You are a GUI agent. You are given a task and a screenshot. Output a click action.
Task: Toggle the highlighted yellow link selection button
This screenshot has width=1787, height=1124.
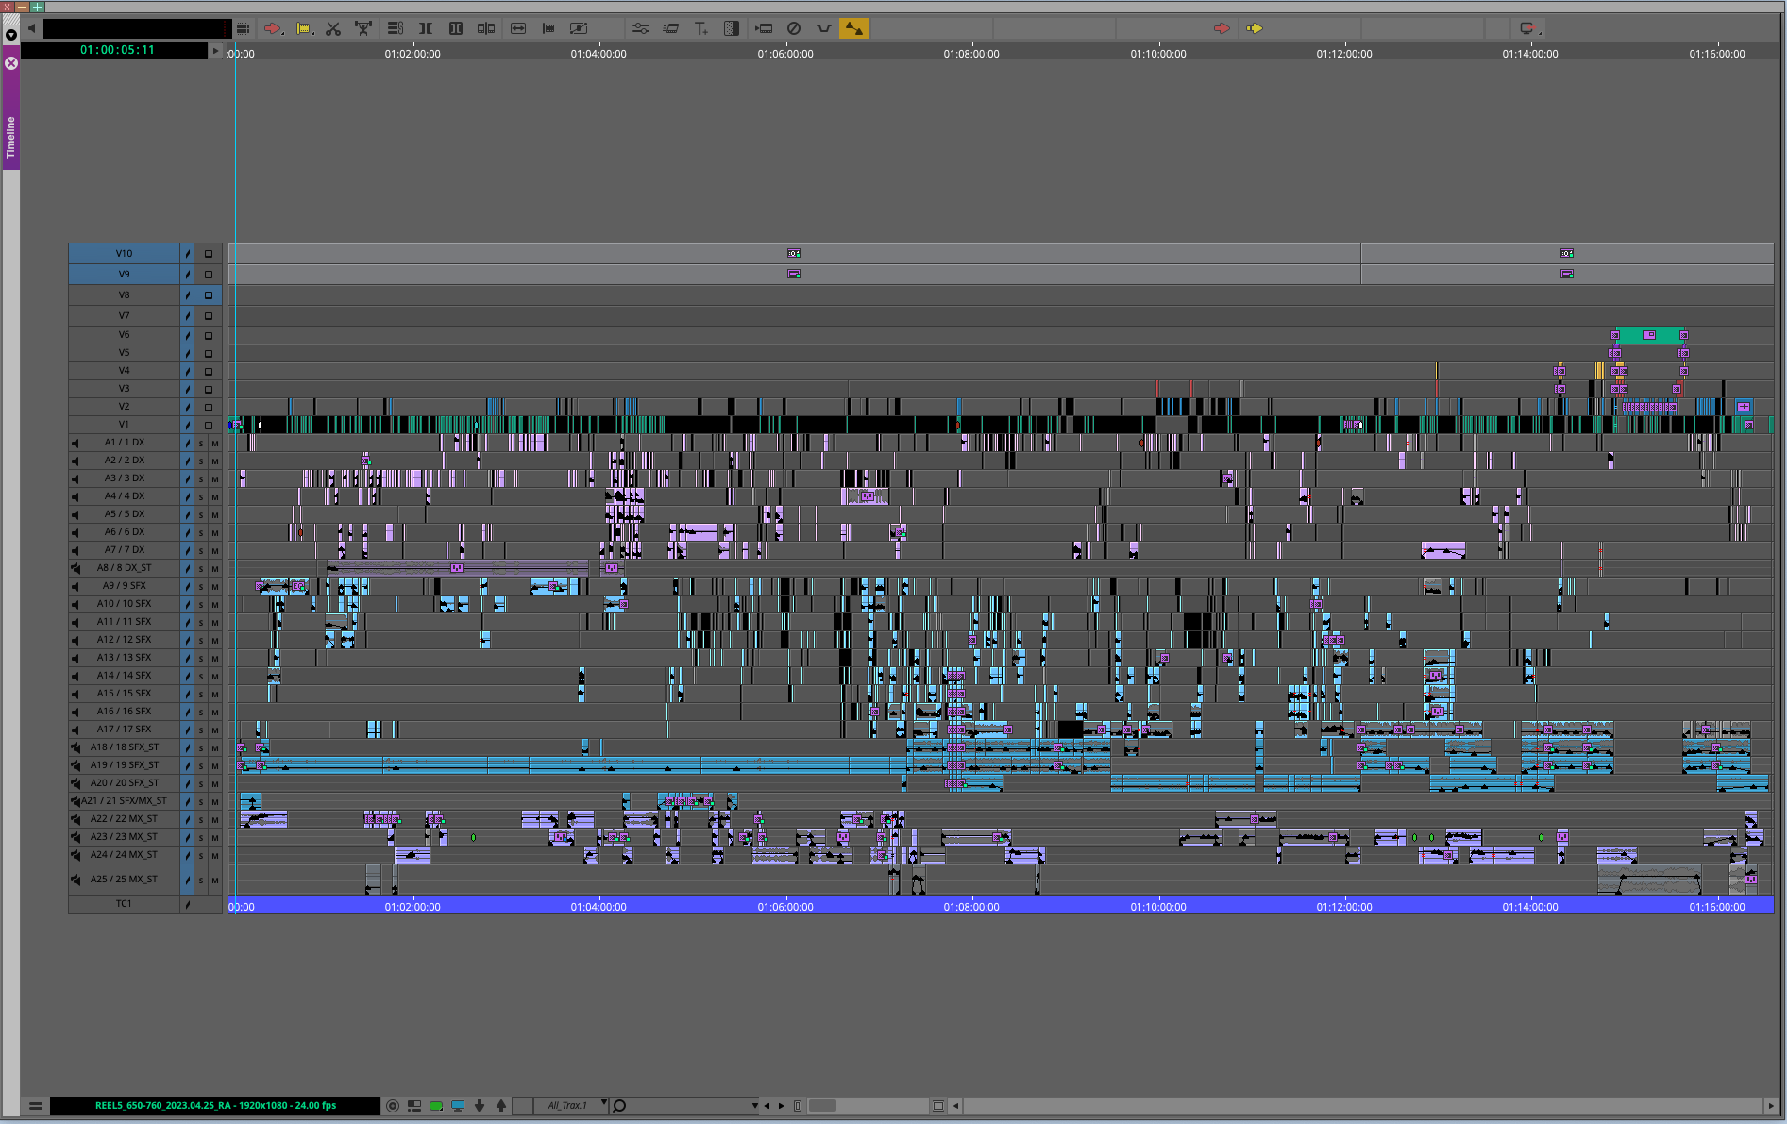[x=853, y=28]
